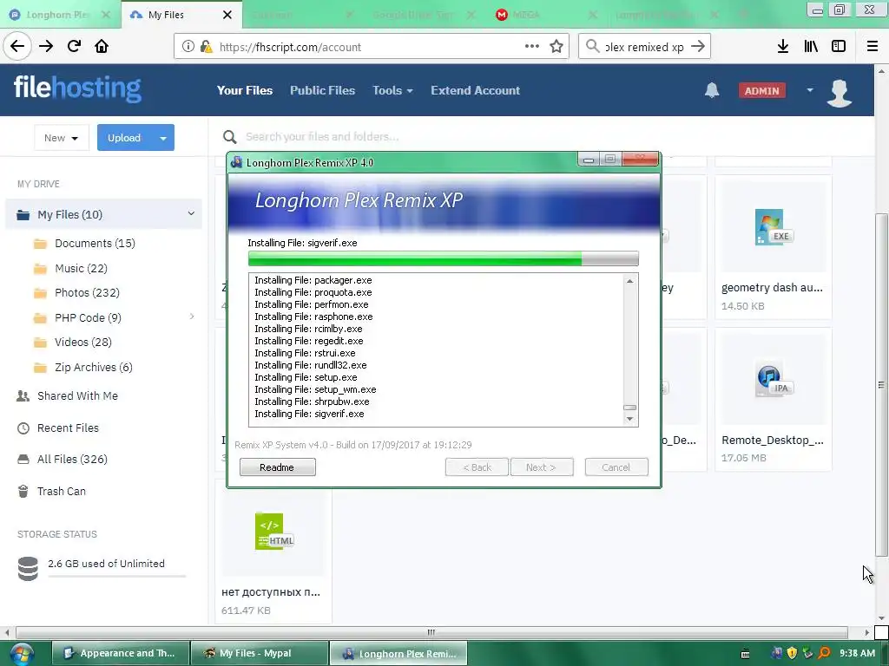The width and height of the screenshot is (889, 666).
Task: Open the Your Files menu item
Action: pyautogui.click(x=244, y=90)
